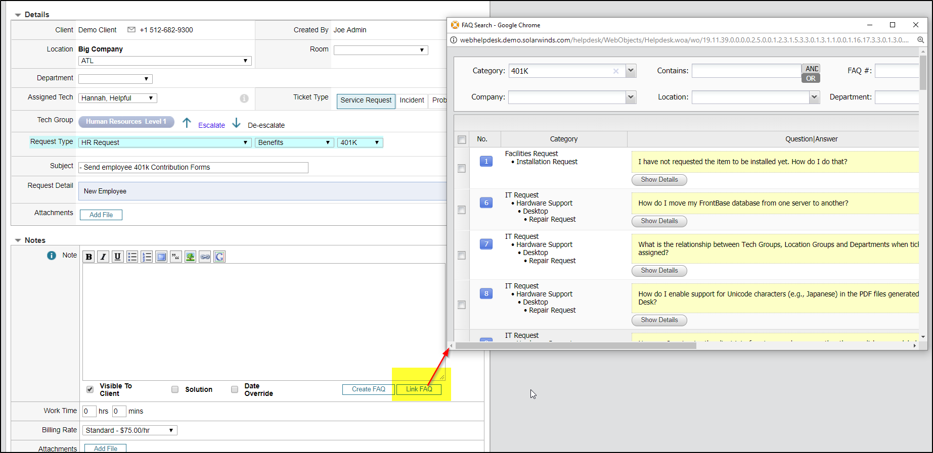
Task: Open the Assigned Tech dropdown showing Hannah, Helpful
Action: (118, 98)
